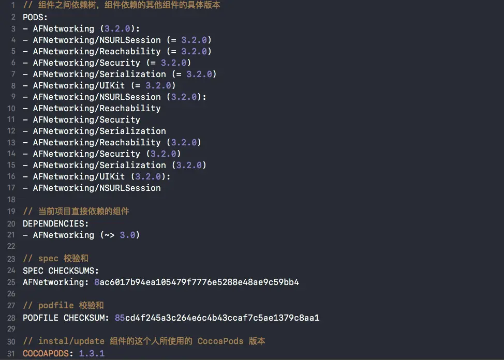Viewport: 504px width, 360px height.
Task: Click the "AFNetworking/UIKit (3.2.0):" line
Action: pyautogui.click(x=96, y=176)
